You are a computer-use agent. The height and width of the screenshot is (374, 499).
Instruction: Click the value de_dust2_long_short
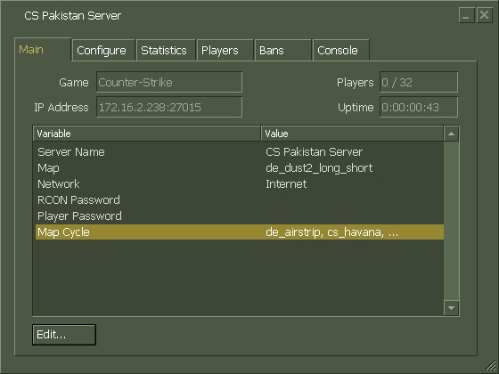tap(319, 168)
